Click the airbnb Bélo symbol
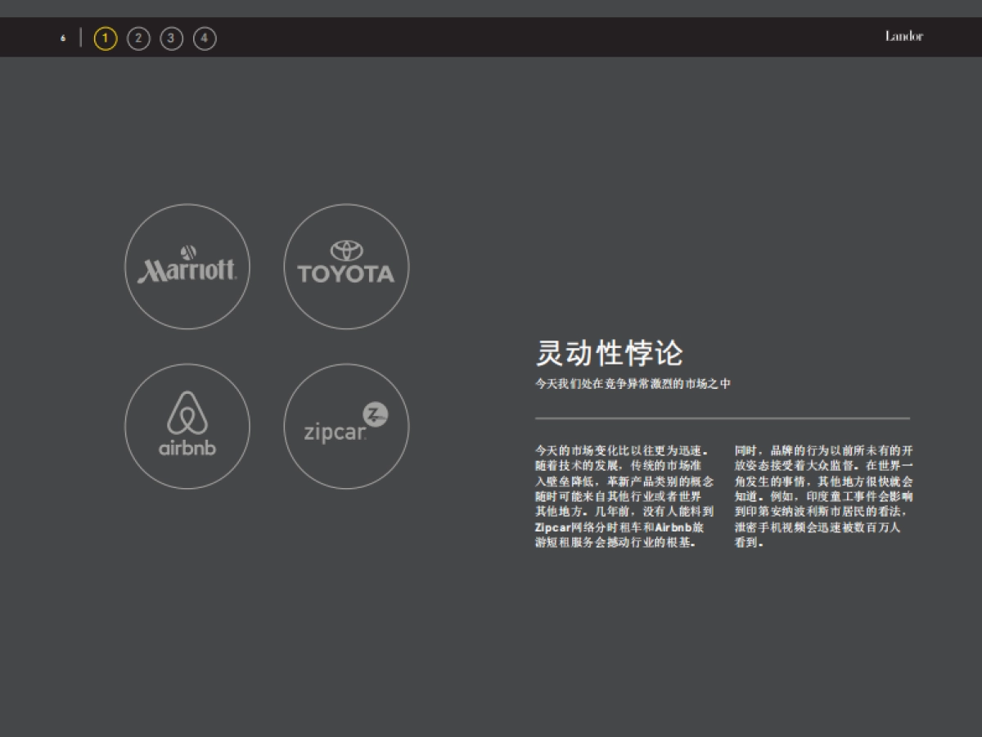The width and height of the screenshot is (982, 737). coord(187,414)
